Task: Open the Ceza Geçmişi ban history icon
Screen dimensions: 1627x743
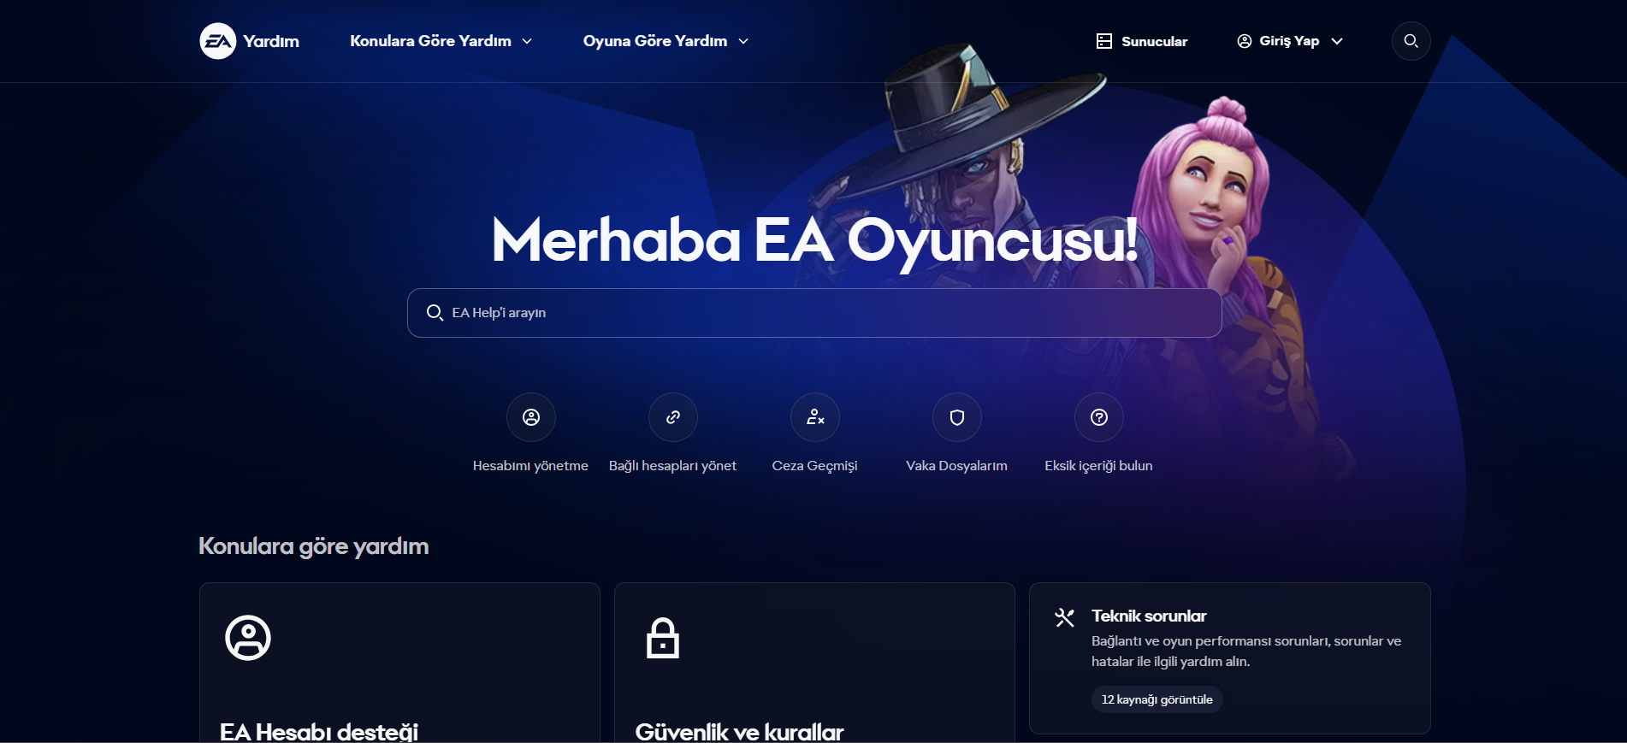Action: [815, 417]
